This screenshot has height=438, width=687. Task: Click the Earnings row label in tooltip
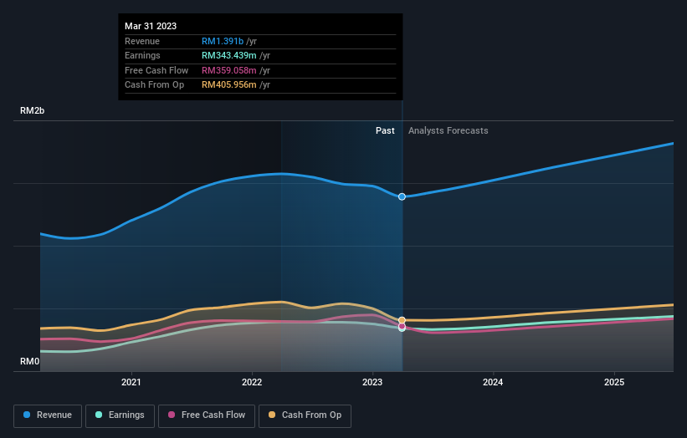click(142, 55)
